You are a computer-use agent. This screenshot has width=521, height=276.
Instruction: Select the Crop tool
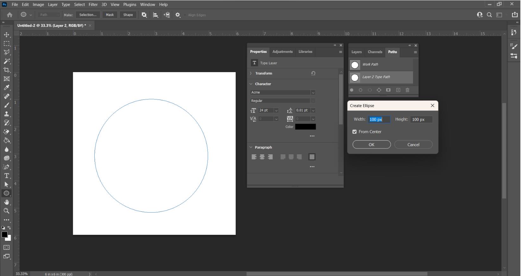[6, 70]
